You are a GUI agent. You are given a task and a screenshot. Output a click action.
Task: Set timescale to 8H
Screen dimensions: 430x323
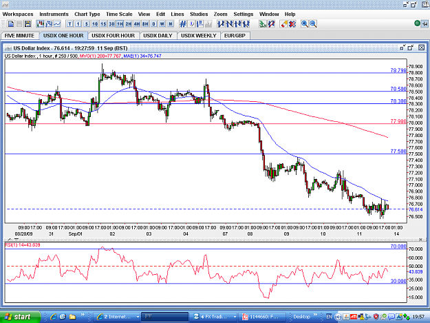pyautogui.click(x=145, y=24)
